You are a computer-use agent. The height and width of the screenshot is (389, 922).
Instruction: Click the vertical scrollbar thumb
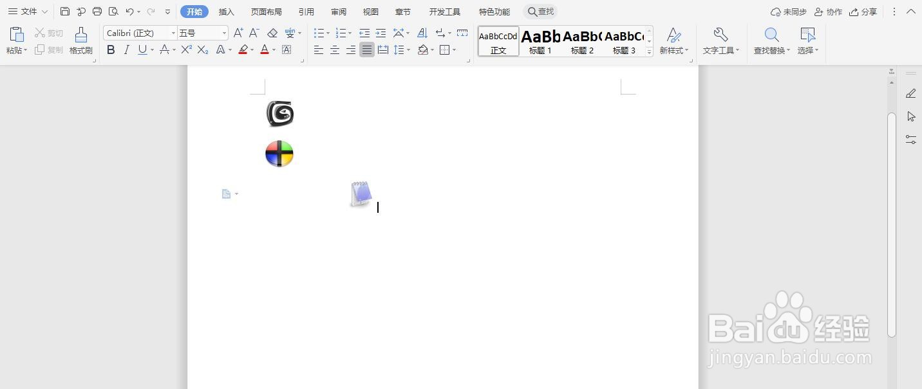892,224
